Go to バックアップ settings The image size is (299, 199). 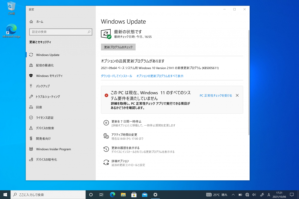43,86
